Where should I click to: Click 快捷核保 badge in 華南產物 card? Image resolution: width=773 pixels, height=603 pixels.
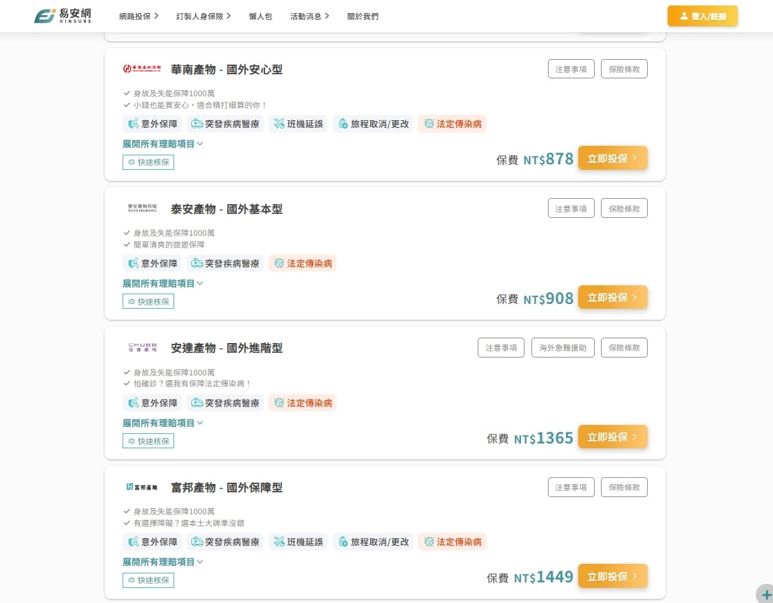[x=149, y=162]
